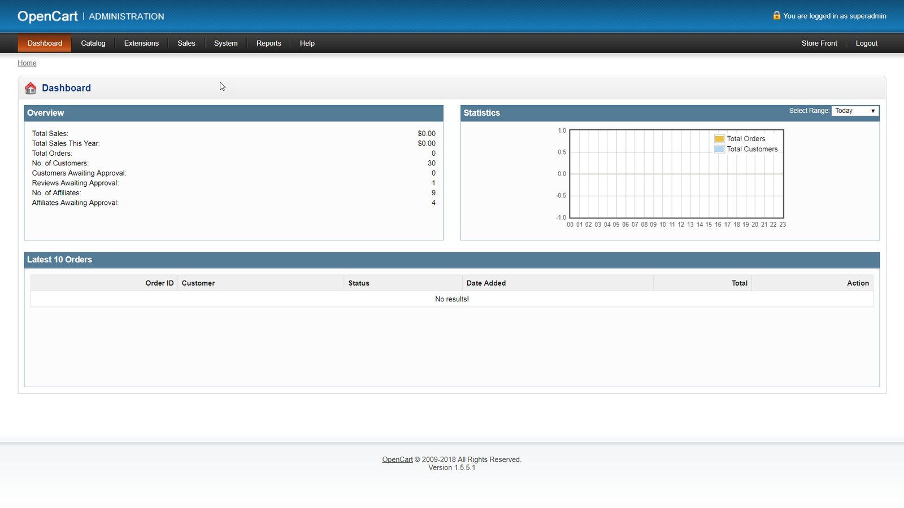Click the Total Customers legend swatch
This screenshot has width=904, height=508.
[x=719, y=150]
